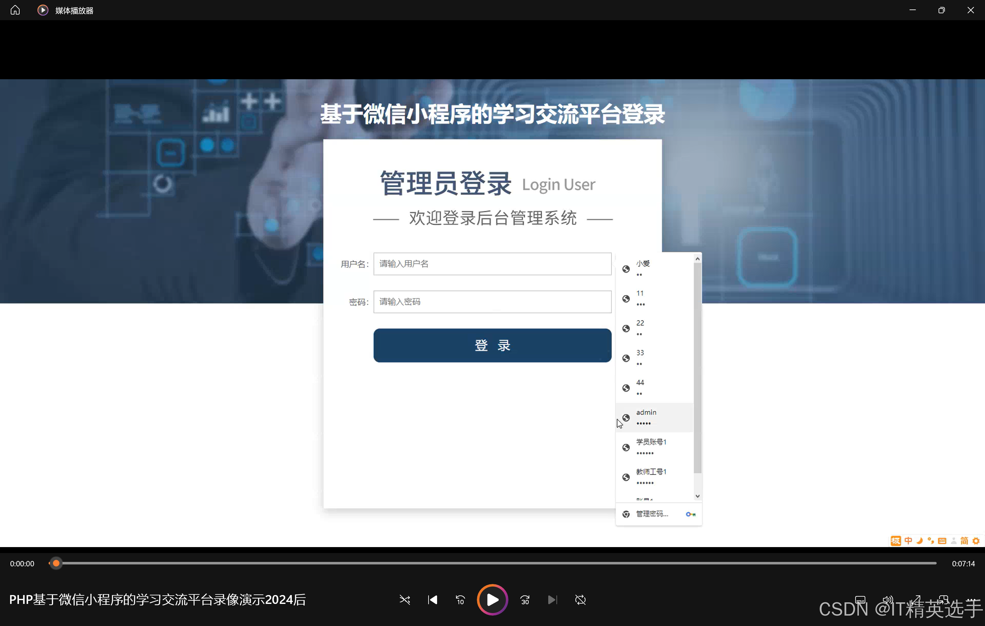This screenshot has height=626, width=985.
Task: Open subtitles/captions options
Action: click(x=860, y=599)
